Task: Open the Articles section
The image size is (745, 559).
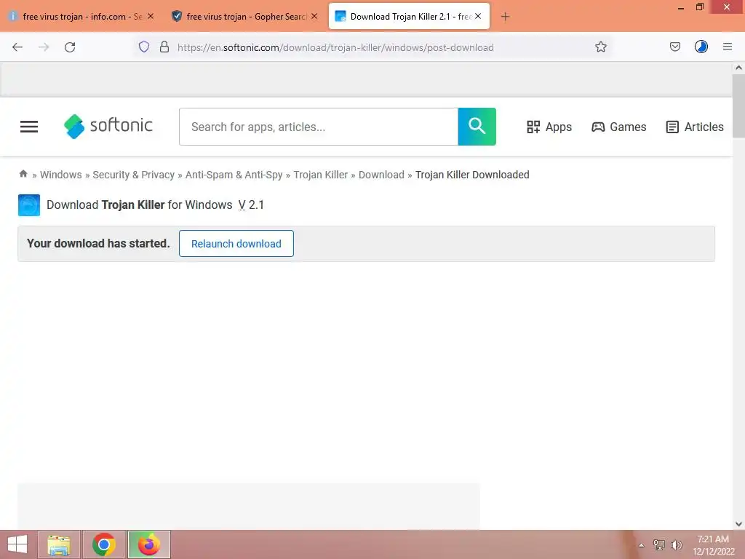Action: click(695, 127)
